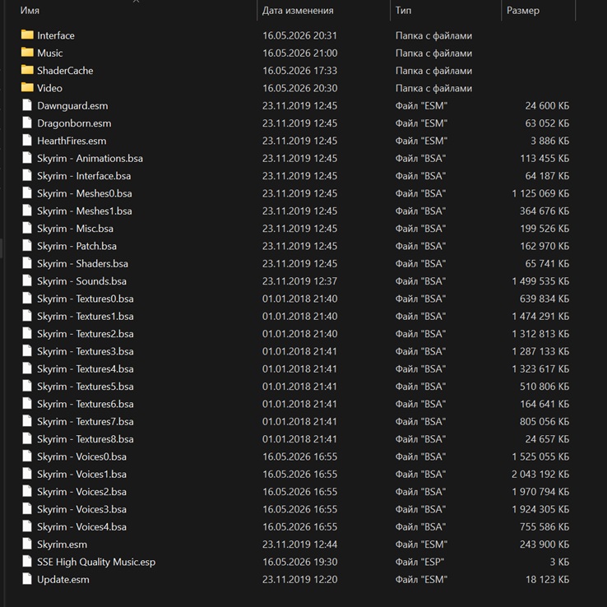The height and width of the screenshot is (607, 607).
Task: Click the date 23.11.2019 12:37
Action: click(299, 281)
